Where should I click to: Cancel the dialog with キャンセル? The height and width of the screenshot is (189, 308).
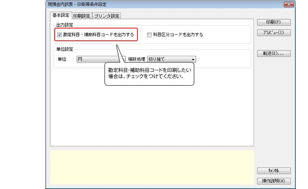(273, 171)
